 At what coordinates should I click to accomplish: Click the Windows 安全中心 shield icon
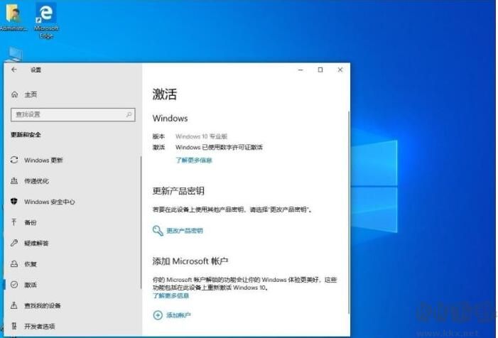coord(14,201)
